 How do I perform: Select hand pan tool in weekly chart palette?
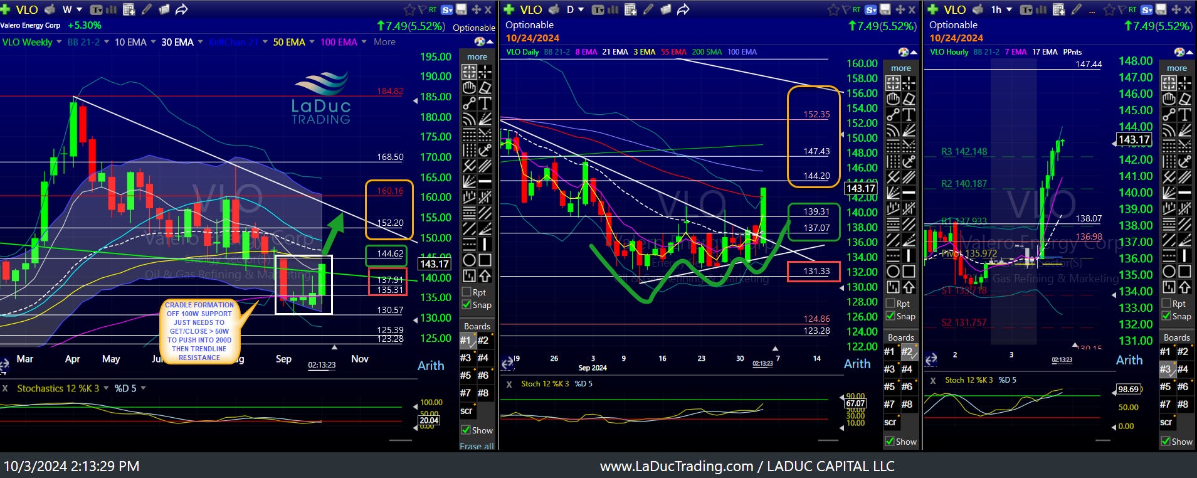pos(469,88)
